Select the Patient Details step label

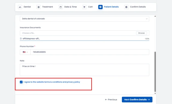pos(111,7)
